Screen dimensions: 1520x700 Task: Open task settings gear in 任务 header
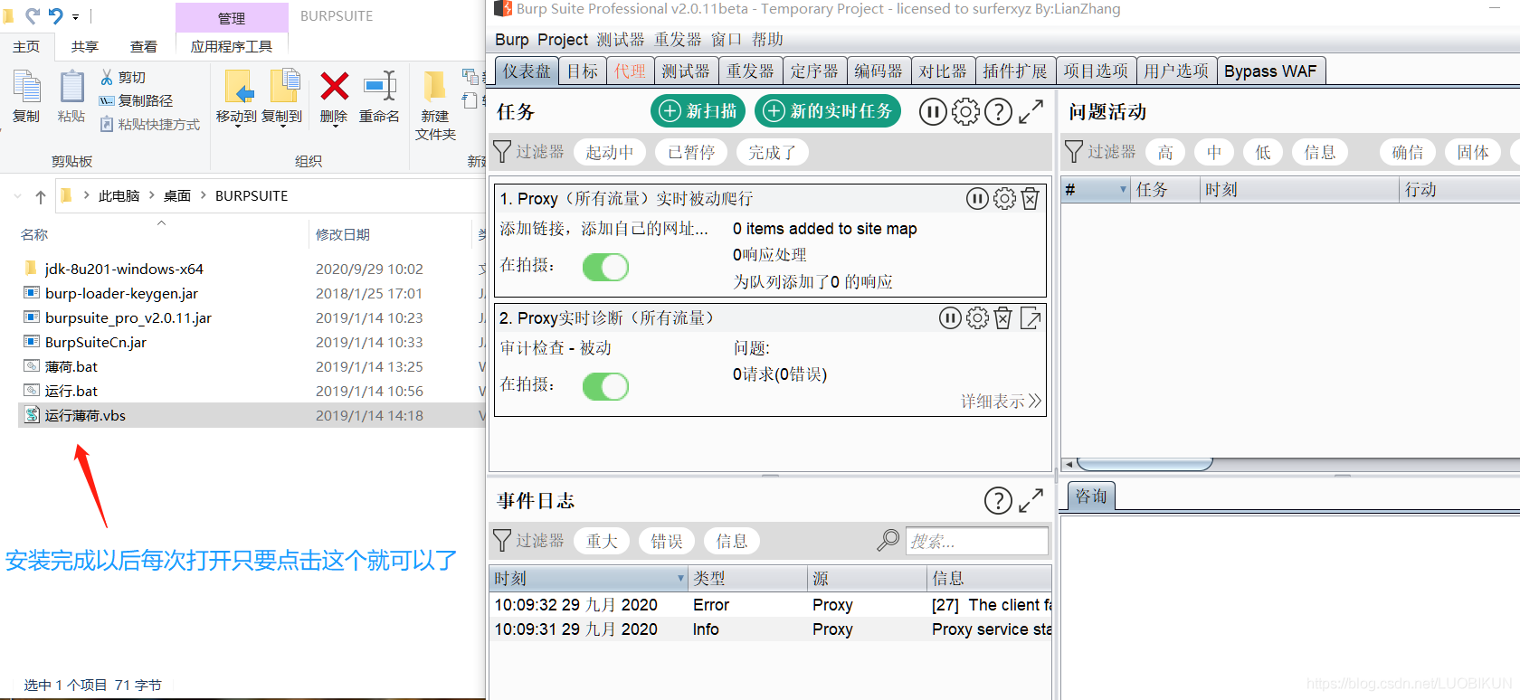pyautogui.click(x=965, y=112)
